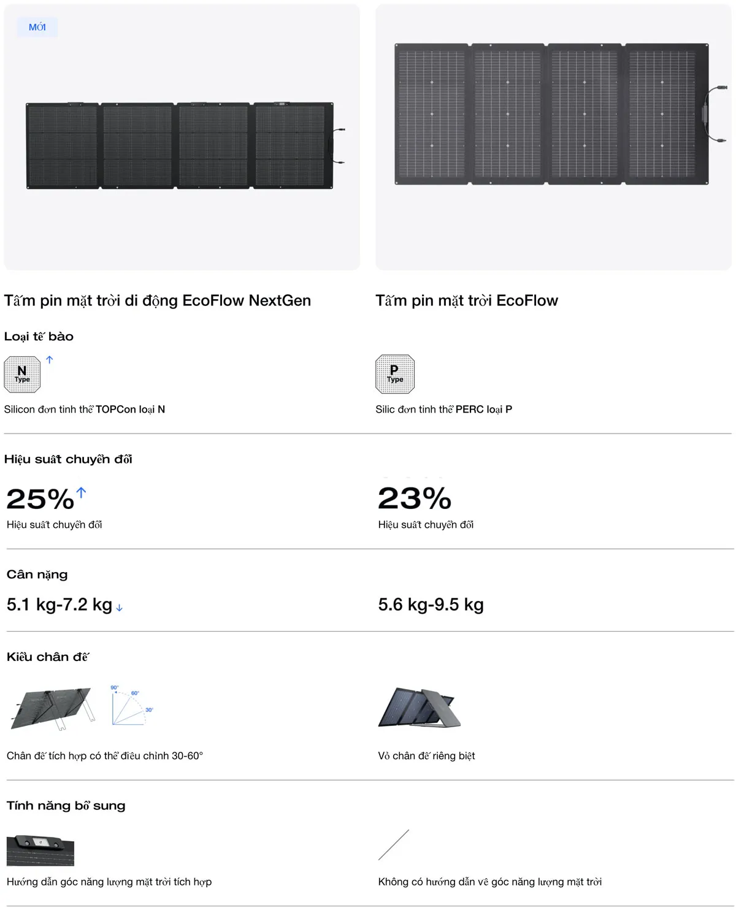Image resolution: width=736 pixels, height=913 pixels.
Task: Click the integrated solar angle guide picture
Action: pyautogui.click(x=40, y=850)
